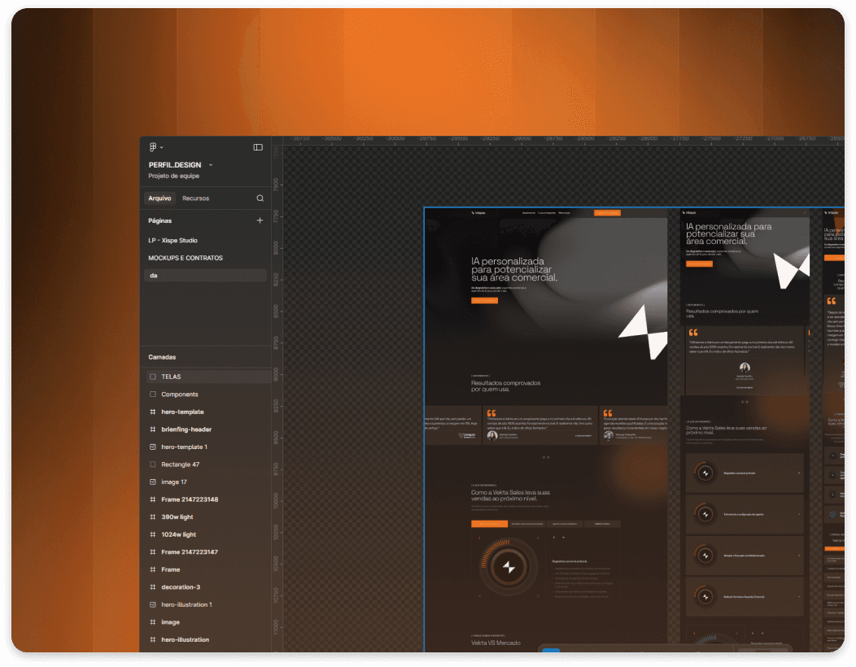Click the frame icon beside 390w light
The image size is (856, 667).
tap(154, 517)
